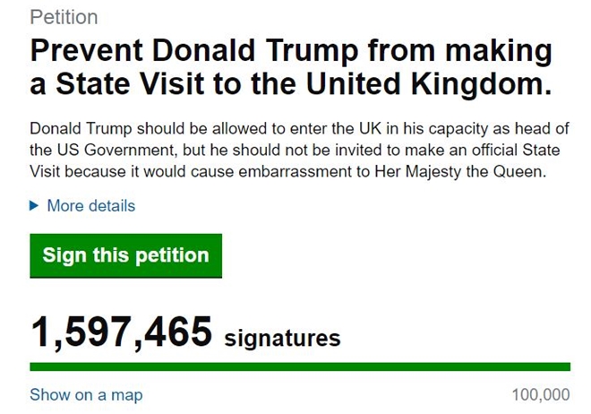This screenshot has width=591, height=414.
Task: Click the blue disclosure triangle beside More details
Action: point(34,206)
